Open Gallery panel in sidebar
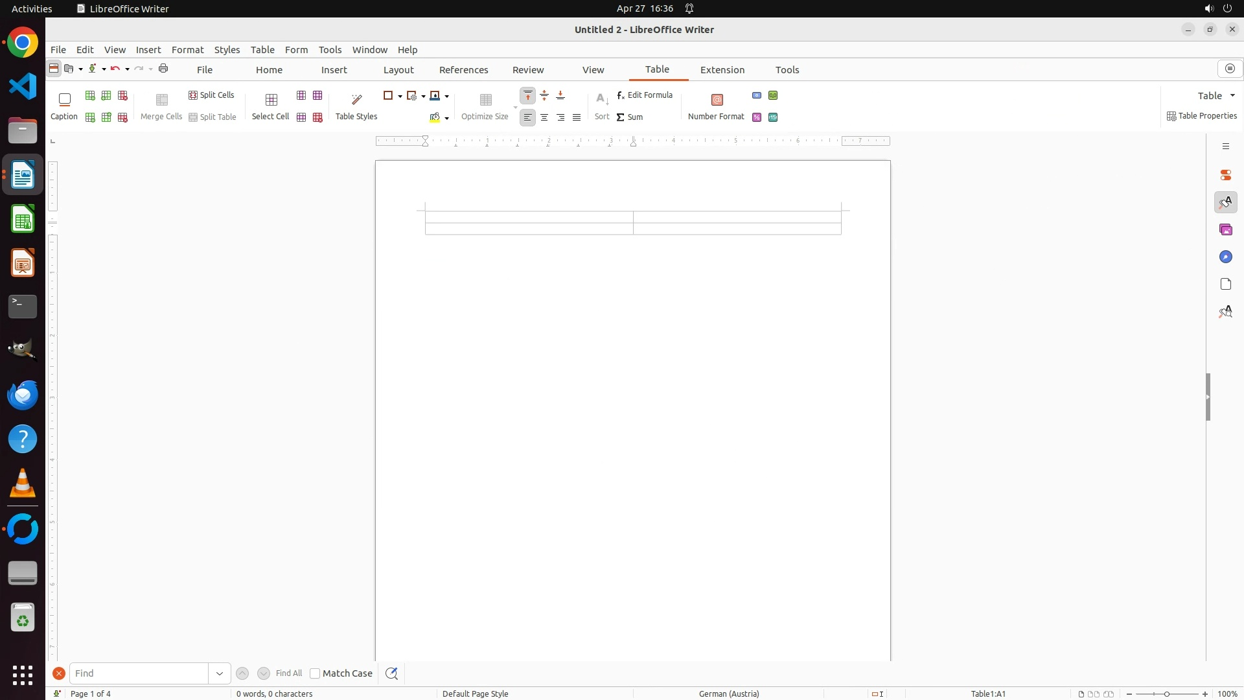Image resolution: width=1244 pixels, height=700 pixels. click(x=1225, y=230)
